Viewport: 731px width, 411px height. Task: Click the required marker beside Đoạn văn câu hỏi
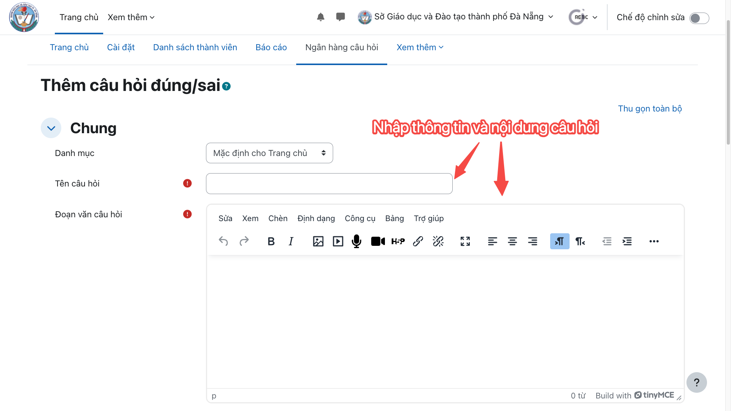pyautogui.click(x=187, y=214)
